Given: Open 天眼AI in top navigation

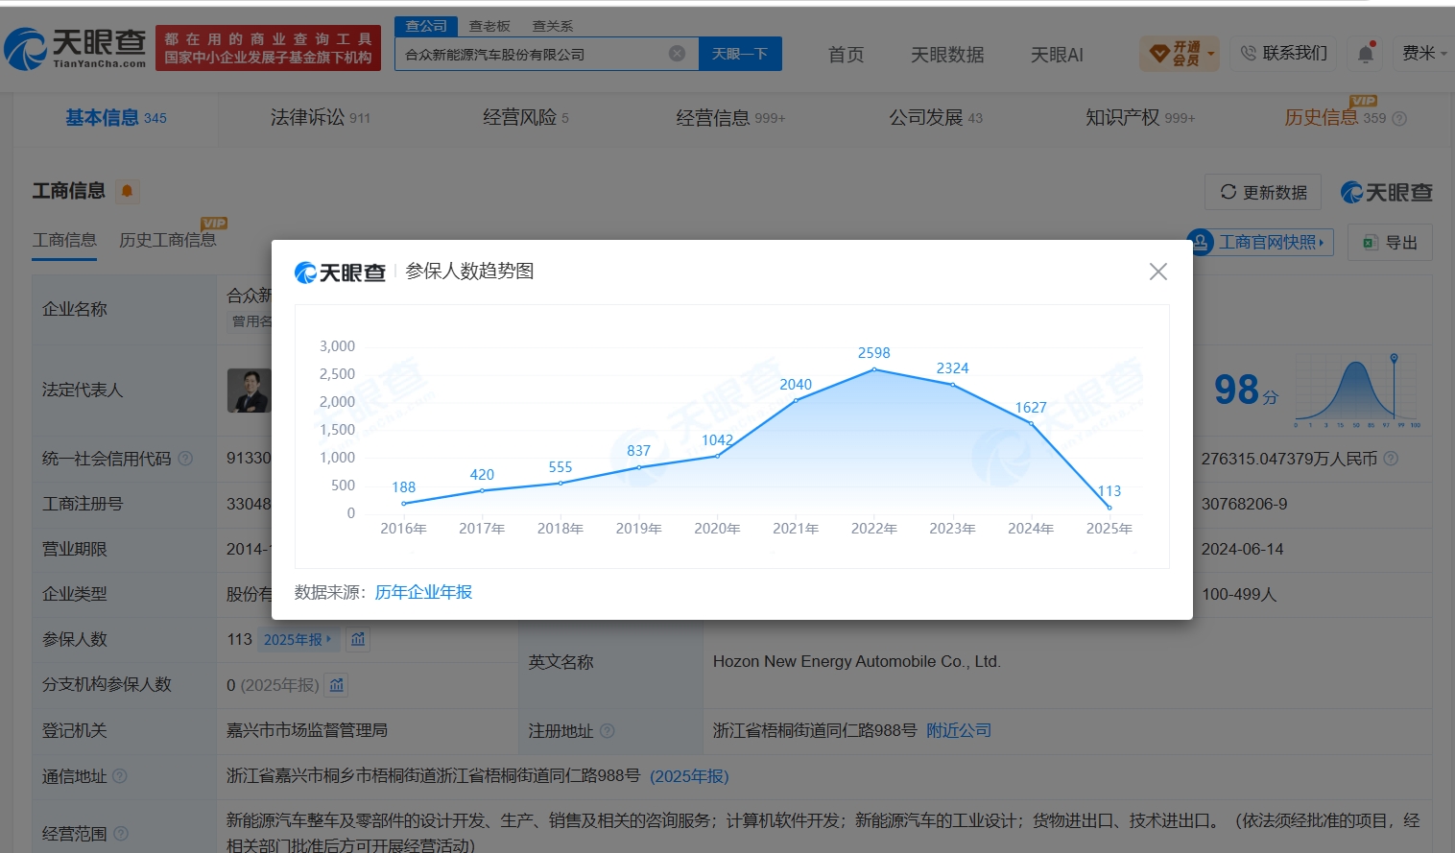Looking at the screenshot, I should pyautogui.click(x=1057, y=55).
